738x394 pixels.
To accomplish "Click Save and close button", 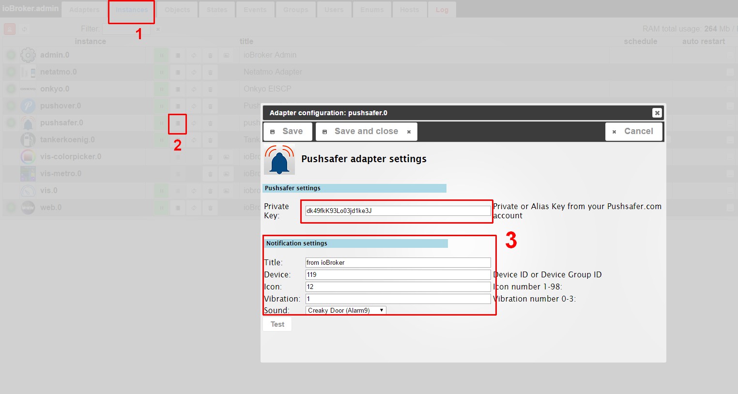I will pos(367,131).
